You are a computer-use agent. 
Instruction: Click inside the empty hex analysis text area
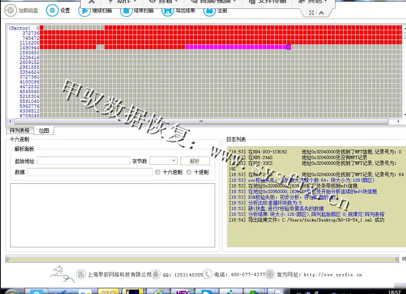113,216
